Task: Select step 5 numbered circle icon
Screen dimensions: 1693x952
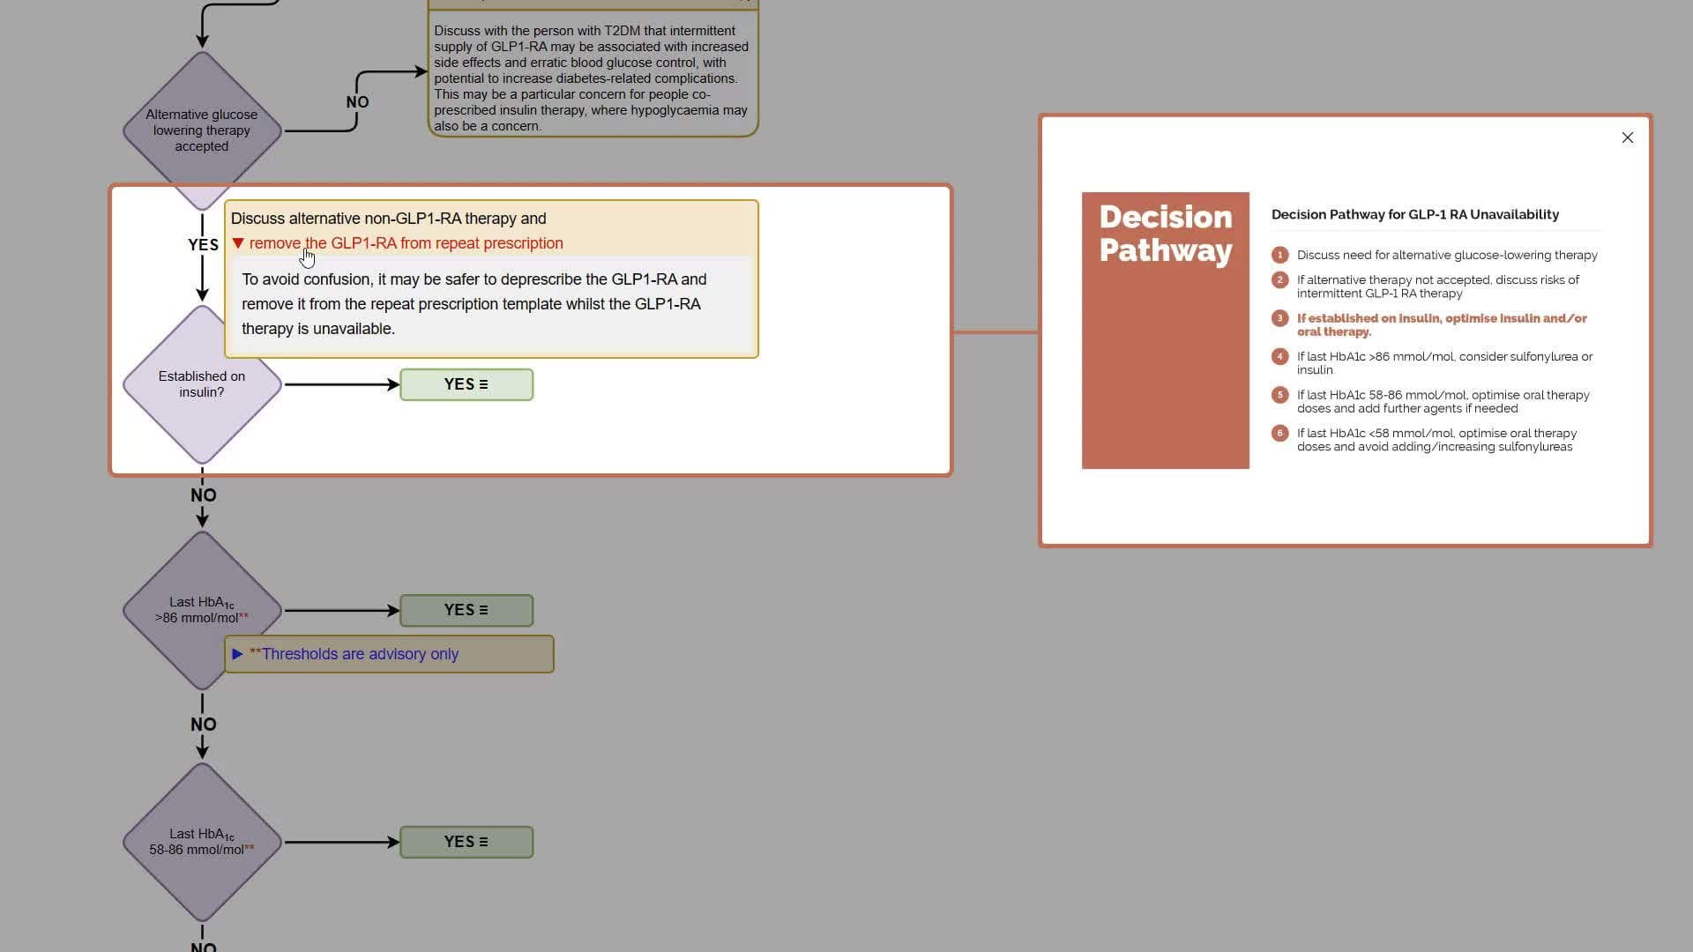Action: 1279,395
